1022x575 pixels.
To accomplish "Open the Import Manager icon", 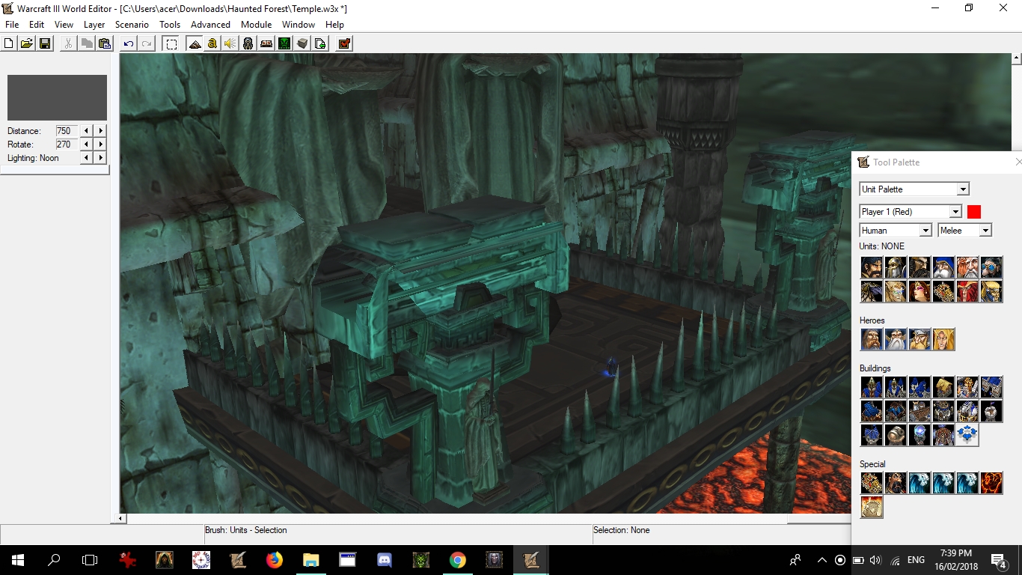I will [x=320, y=43].
